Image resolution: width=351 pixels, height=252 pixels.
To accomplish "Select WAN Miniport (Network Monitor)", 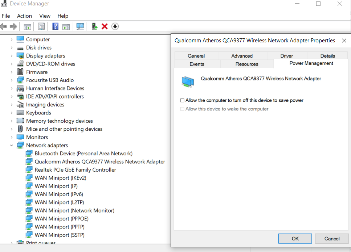I will 74,210.
